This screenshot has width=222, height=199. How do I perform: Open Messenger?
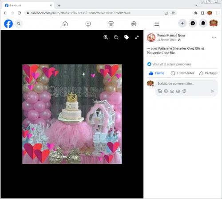tap(193, 23)
